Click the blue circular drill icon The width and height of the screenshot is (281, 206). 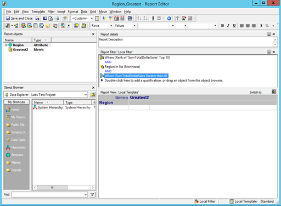pyautogui.click(x=169, y=18)
